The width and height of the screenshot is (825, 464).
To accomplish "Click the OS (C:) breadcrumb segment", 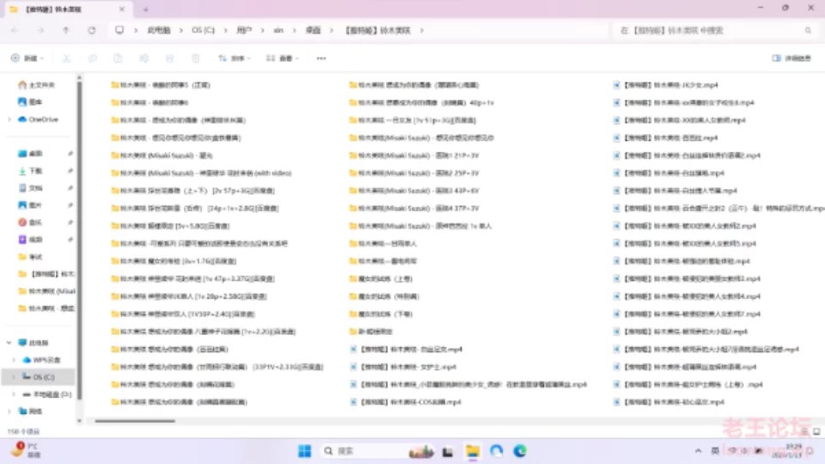I will pos(203,31).
